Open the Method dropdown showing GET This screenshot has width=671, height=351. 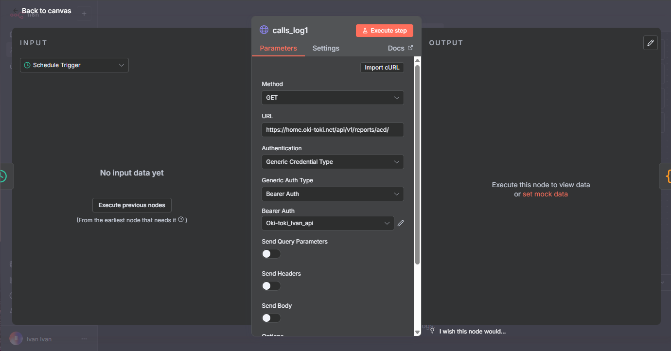[333, 98]
